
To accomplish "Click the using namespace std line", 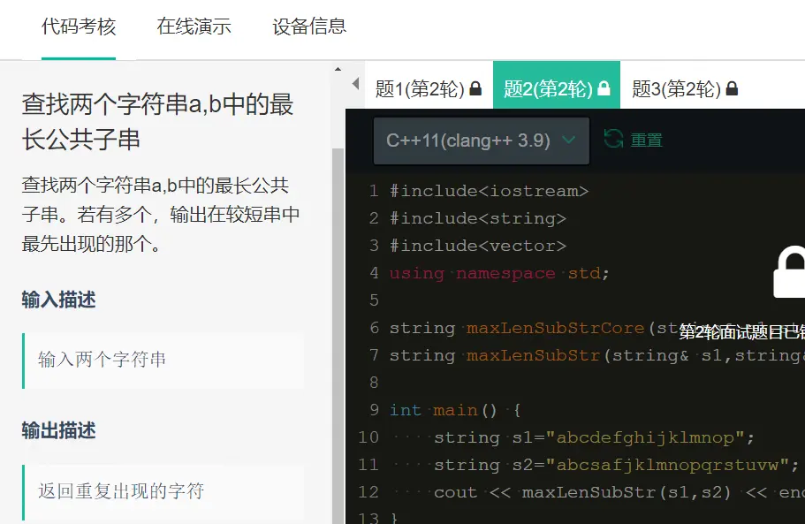I will [499, 273].
